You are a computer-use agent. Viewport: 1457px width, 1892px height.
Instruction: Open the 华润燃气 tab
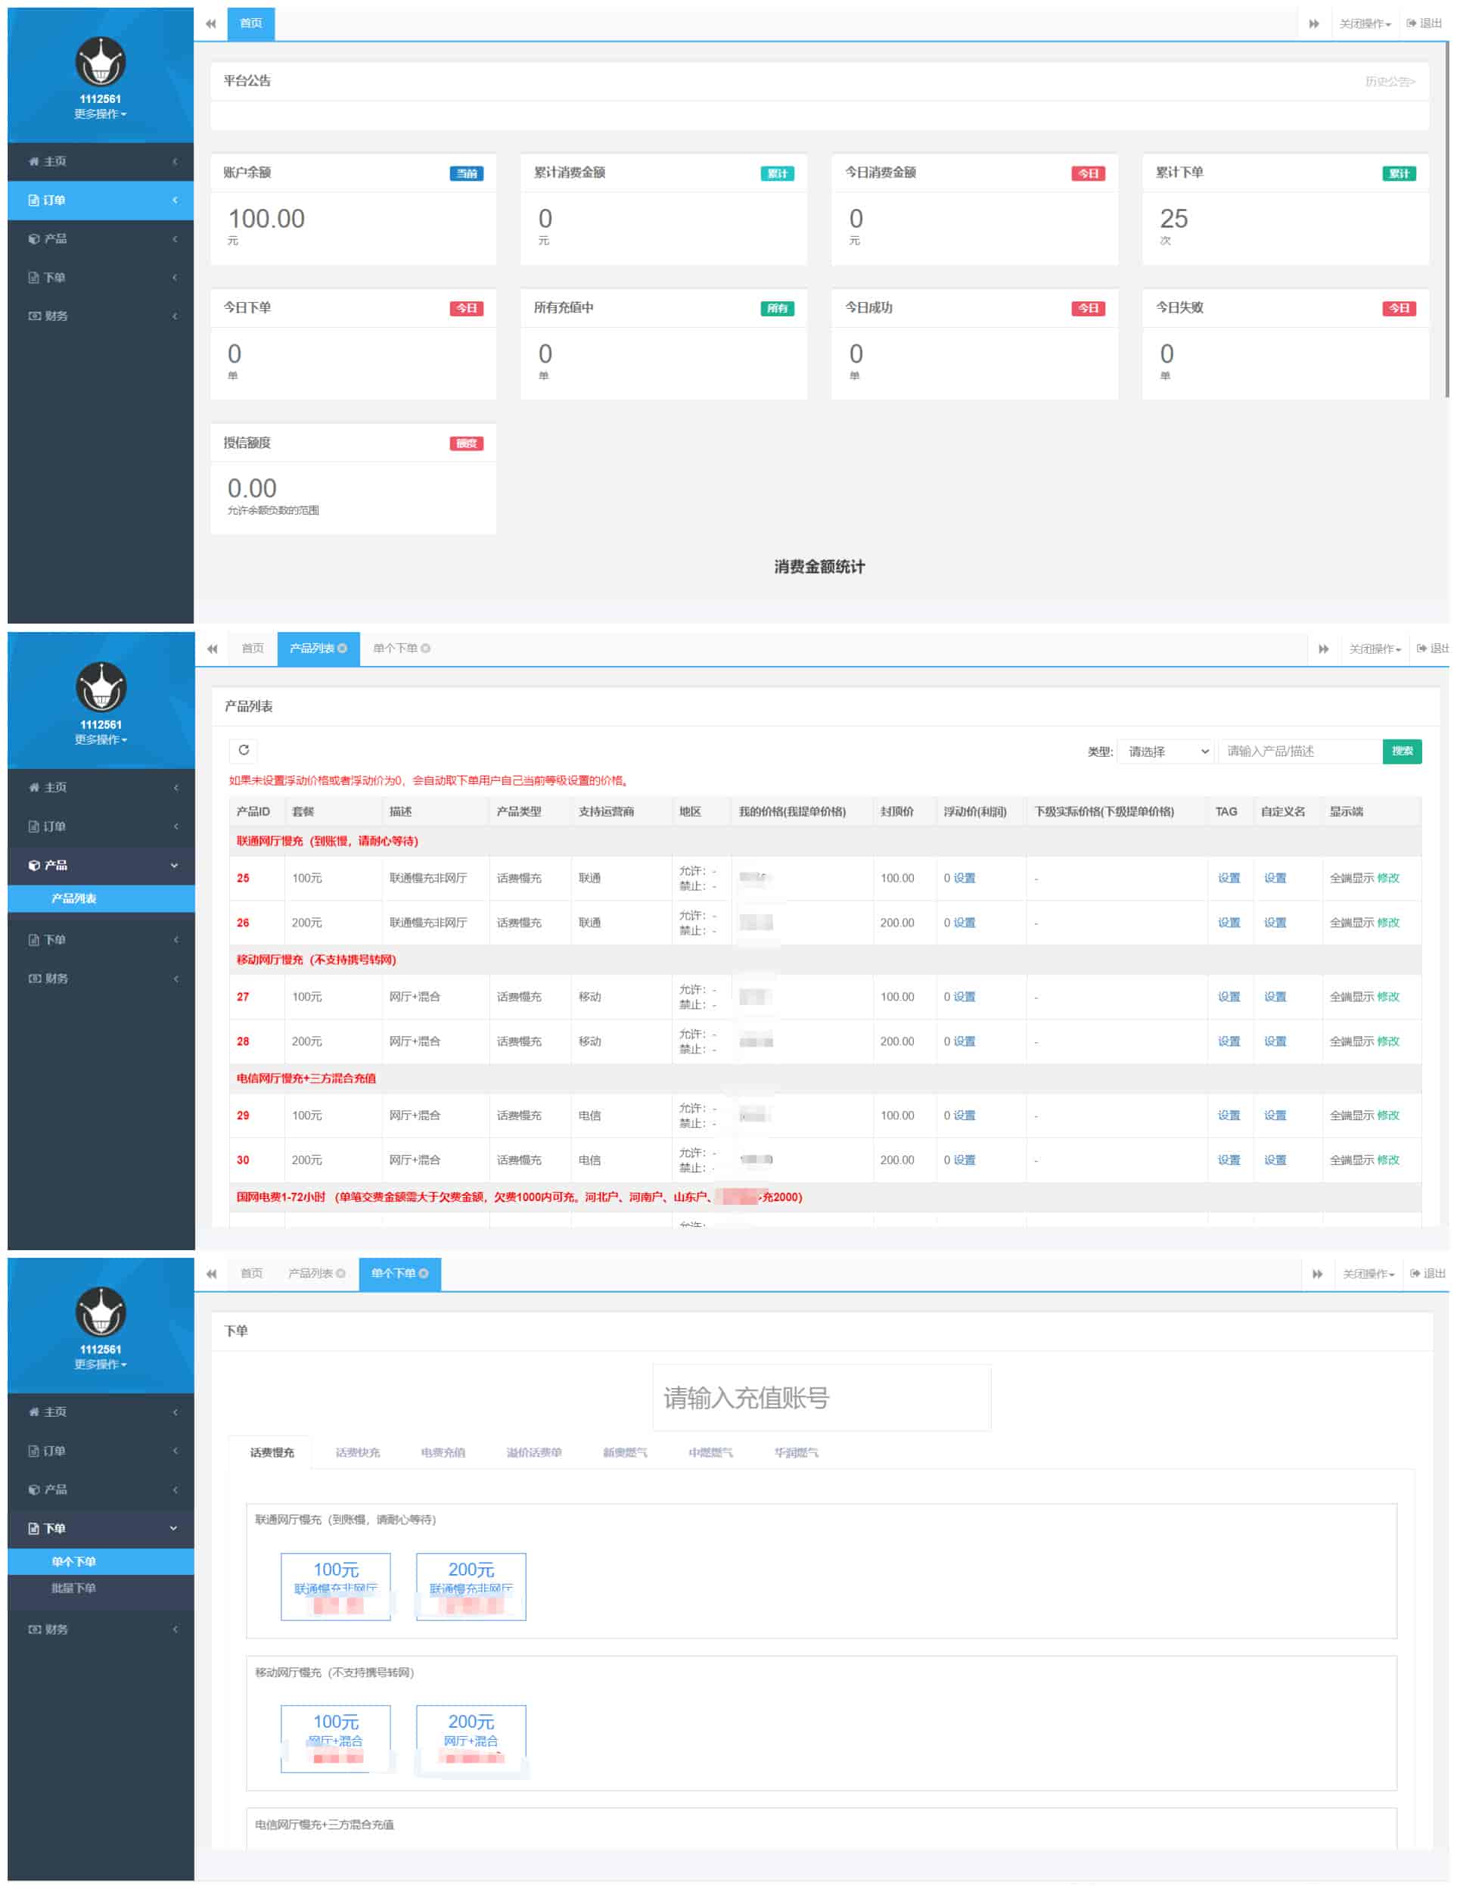coord(796,1453)
